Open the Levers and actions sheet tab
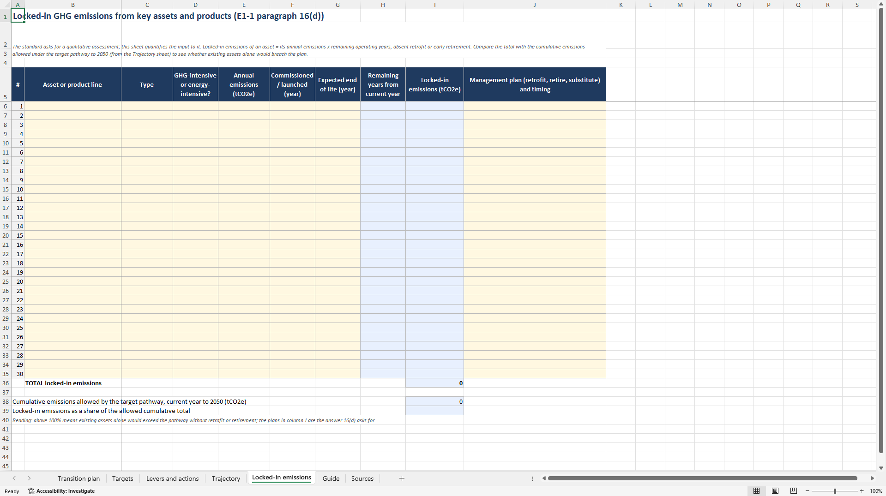 (172, 478)
